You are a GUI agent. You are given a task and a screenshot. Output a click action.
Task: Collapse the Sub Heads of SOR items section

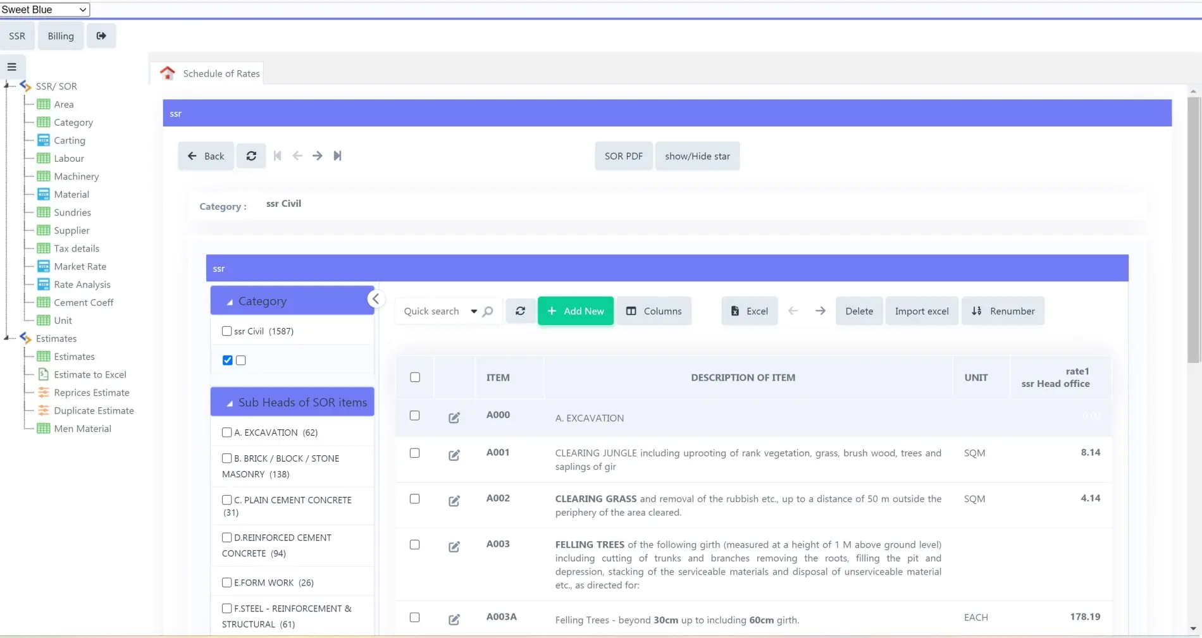(x=230, y=403)
